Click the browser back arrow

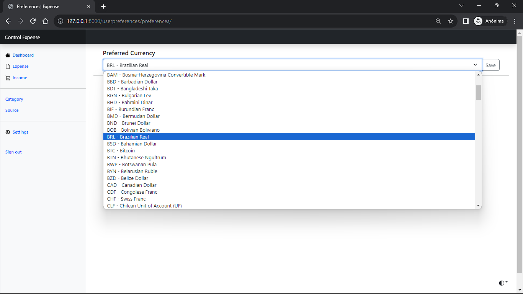click(8, 21)
